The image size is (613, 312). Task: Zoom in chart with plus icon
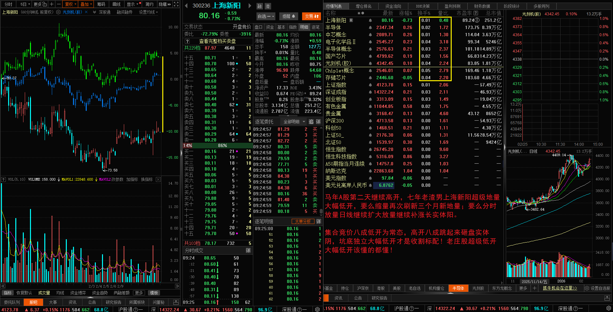point(51,4)
